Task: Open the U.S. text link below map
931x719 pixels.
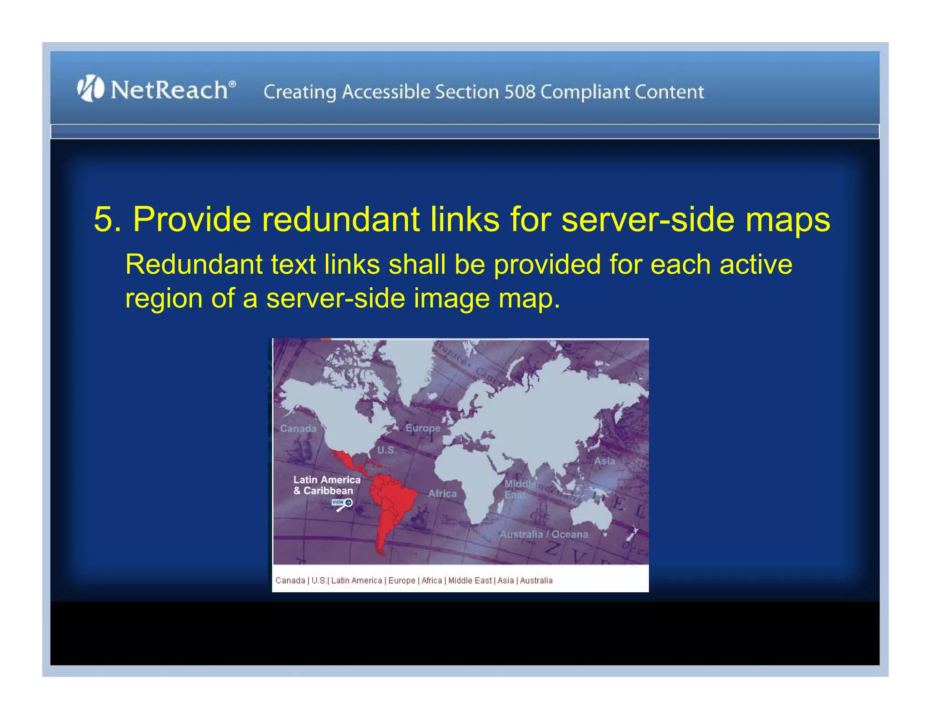Action: 319,580
